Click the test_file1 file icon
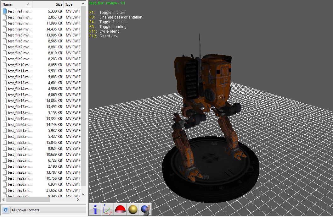333x217 pixels. pyautogui.click(x=5, y=11)
